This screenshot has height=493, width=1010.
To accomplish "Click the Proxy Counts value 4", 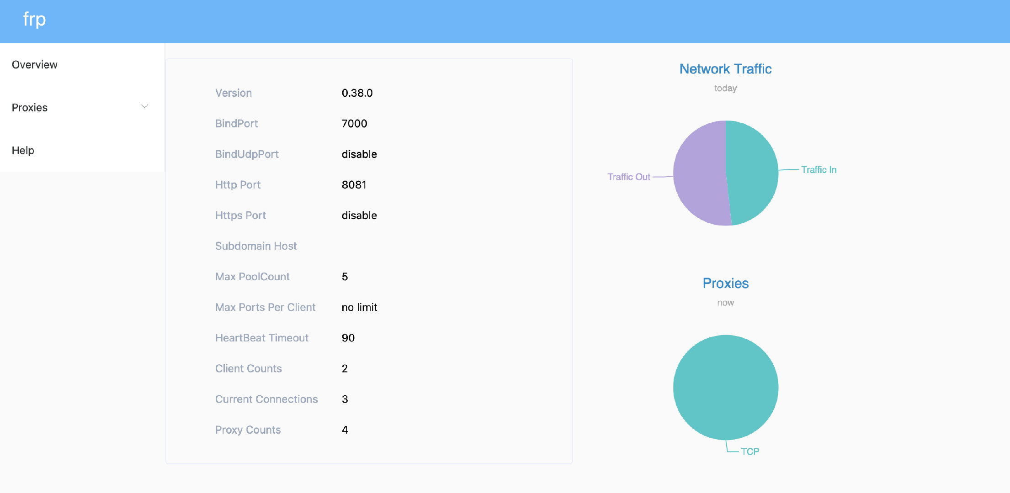I will (345, 430).
